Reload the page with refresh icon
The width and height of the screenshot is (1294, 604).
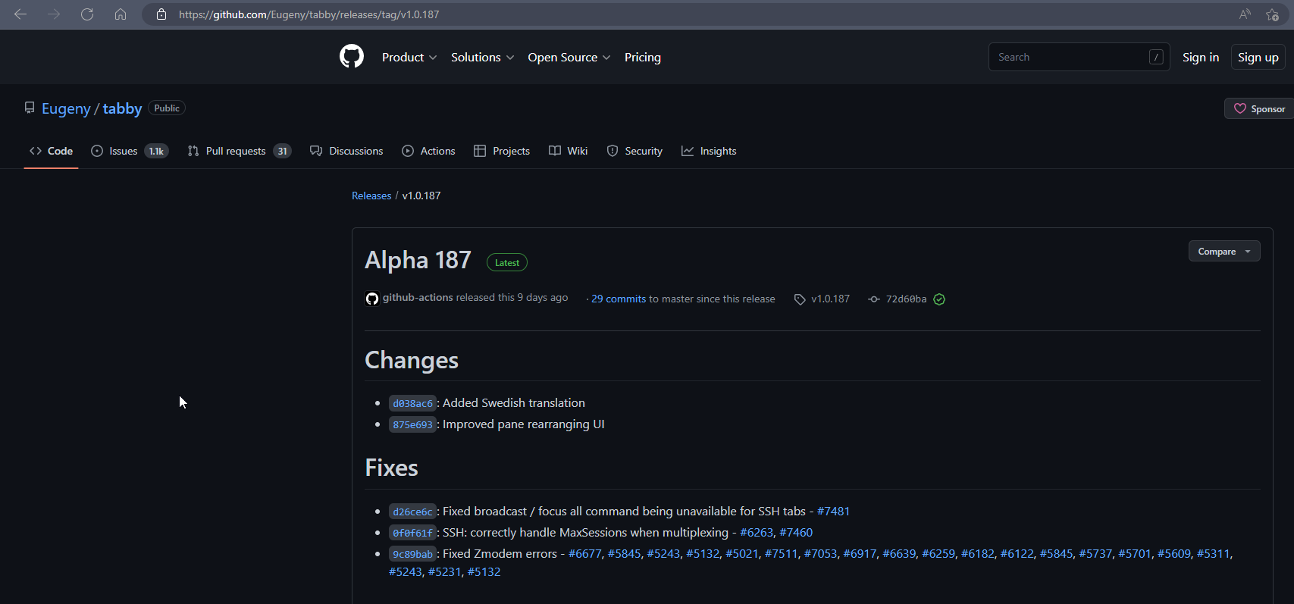pyautogui.click(x=87, y=14)
